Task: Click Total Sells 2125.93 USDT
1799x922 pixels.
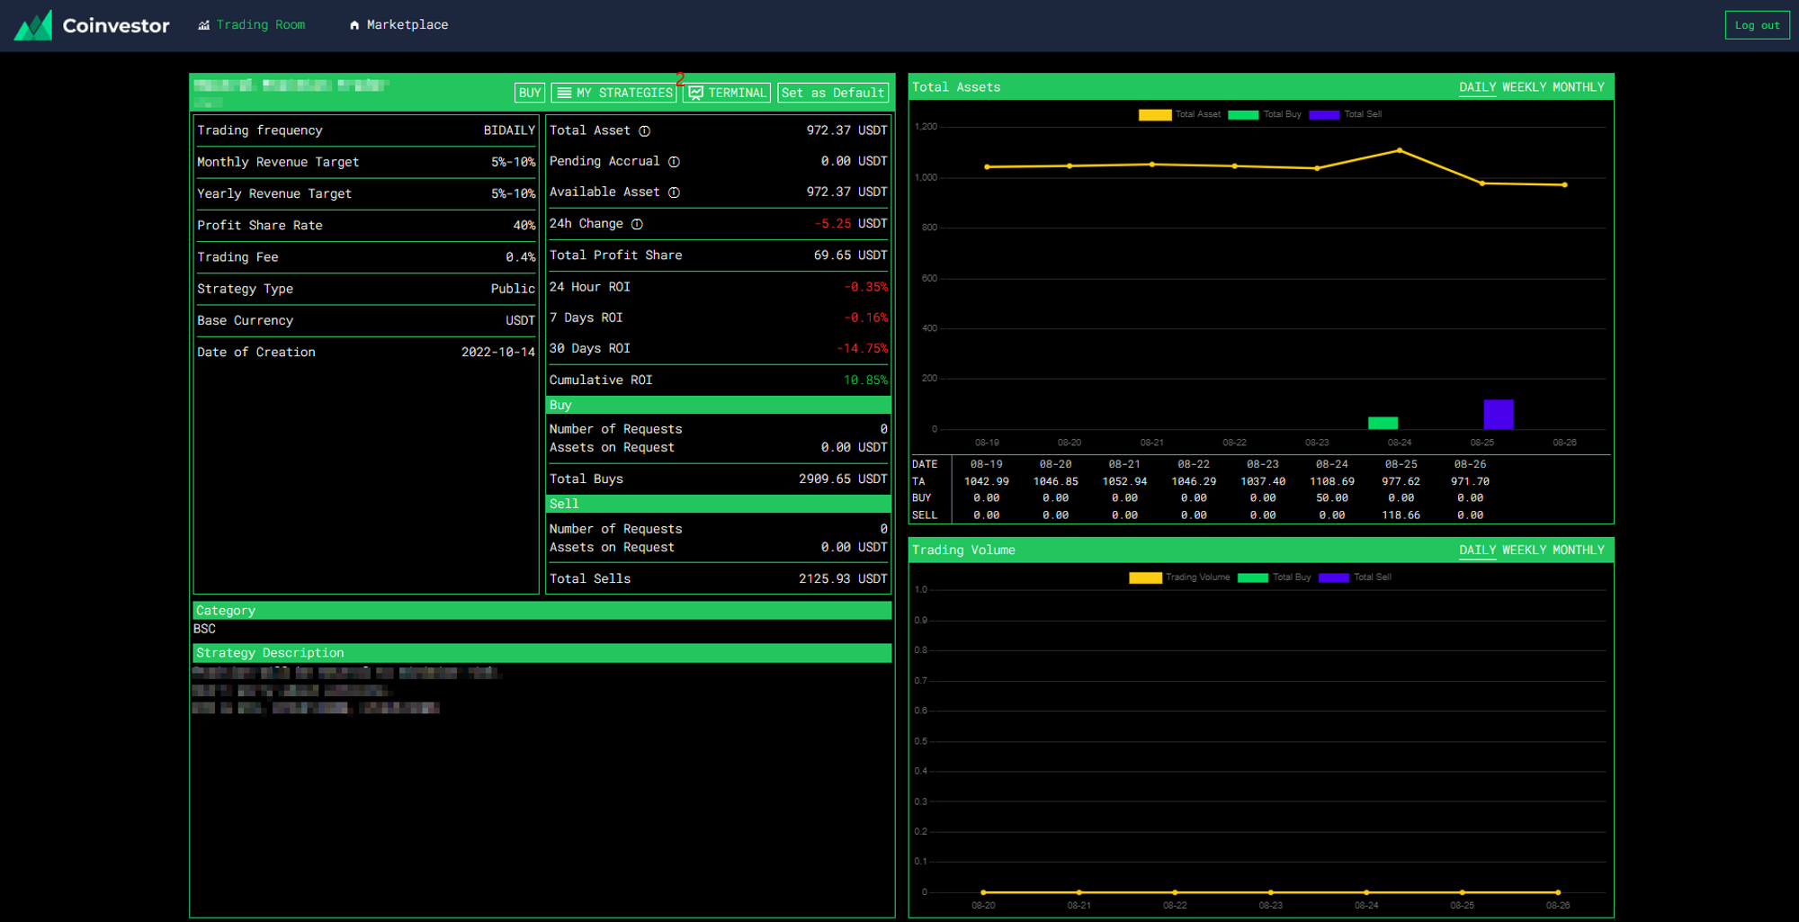Action: 843,579
